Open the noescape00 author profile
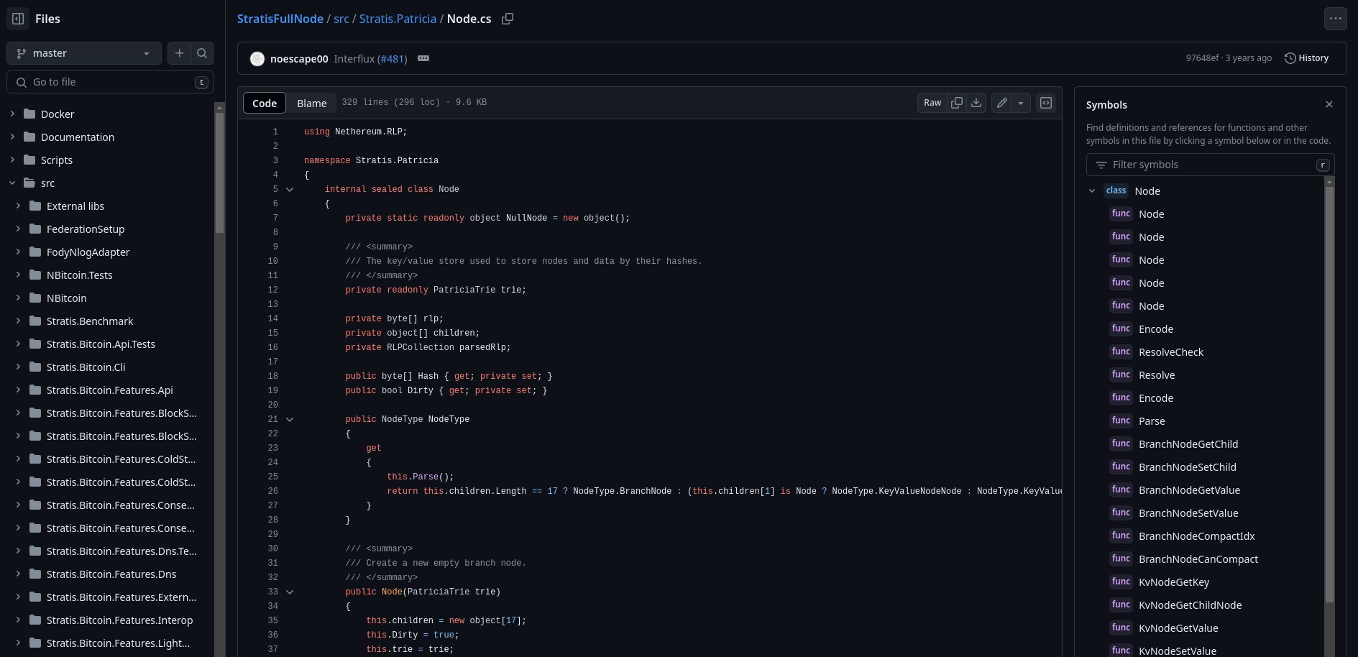Image resolution: width=1358 pixels, height=657 pixels. point(299,59)
